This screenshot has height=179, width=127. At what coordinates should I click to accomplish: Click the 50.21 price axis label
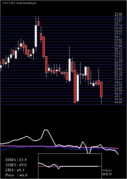coord(118,82)
